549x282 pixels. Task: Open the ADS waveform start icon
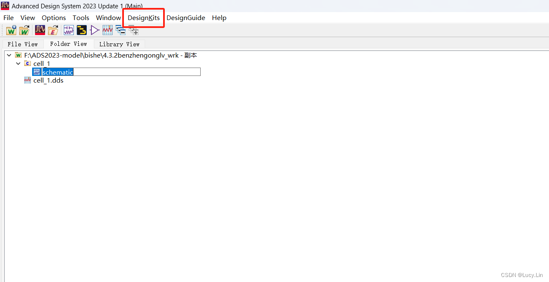pyautogui.click(x=40, y=30)
